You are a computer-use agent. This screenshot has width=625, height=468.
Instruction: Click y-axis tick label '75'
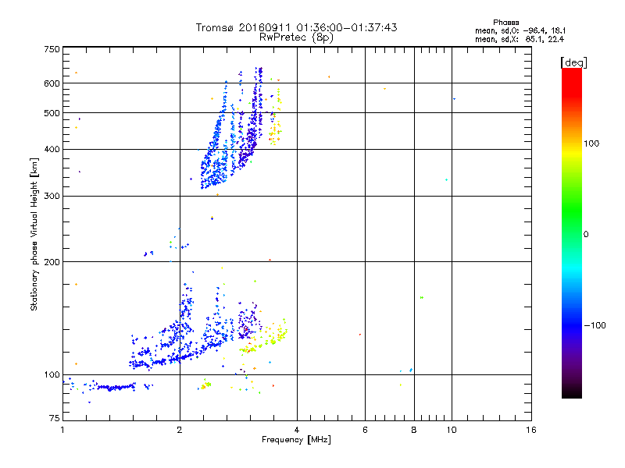pyautogui.click(x=55, y=418)
